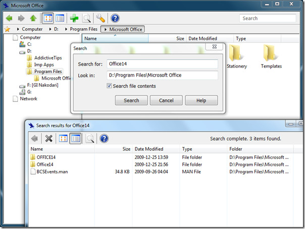
Task: Select Network in folder tree
Action: [x=25, y=99]
